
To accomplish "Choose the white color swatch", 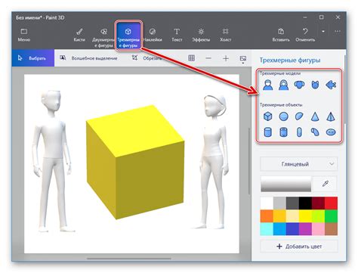I will pos(267,203).
